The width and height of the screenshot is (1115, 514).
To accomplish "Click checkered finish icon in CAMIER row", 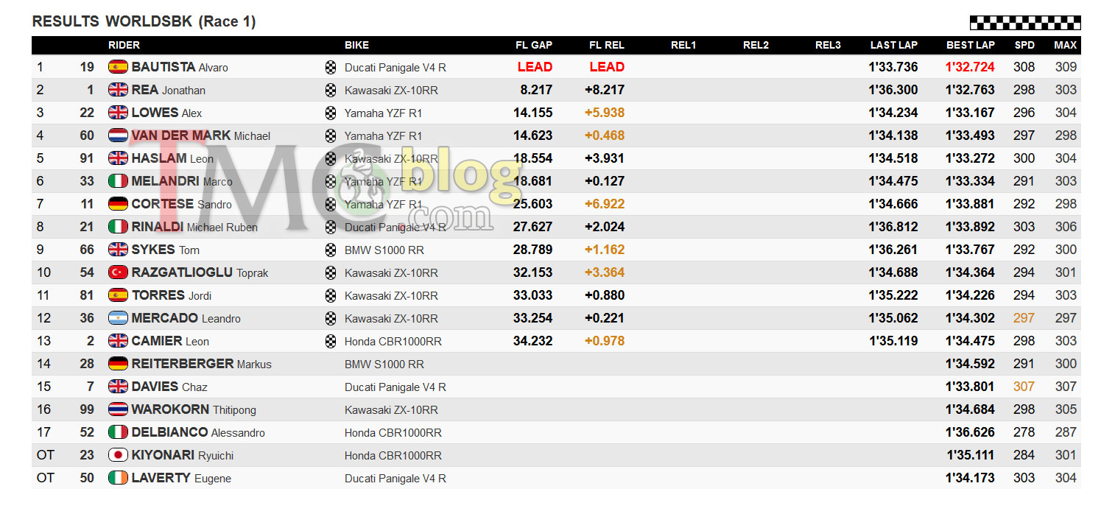I will (331, 342).
